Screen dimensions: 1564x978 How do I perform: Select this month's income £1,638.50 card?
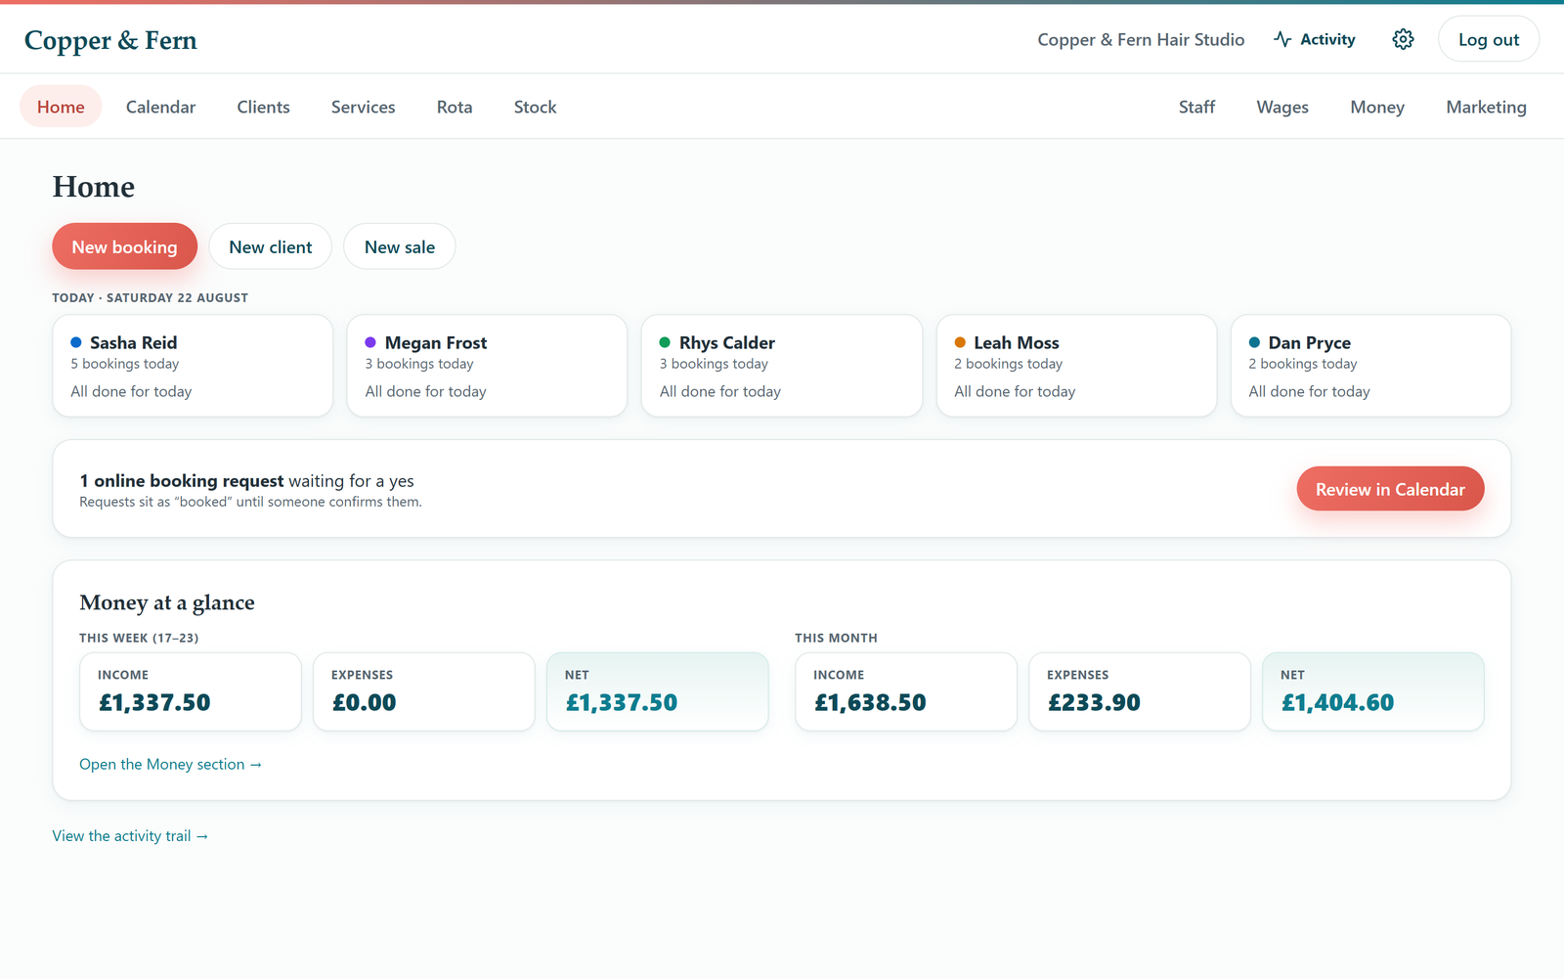click(x=906, y=691)
